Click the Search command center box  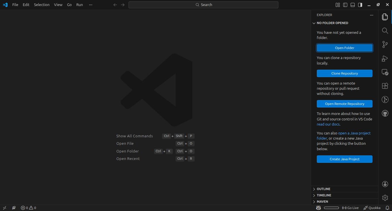203,5
